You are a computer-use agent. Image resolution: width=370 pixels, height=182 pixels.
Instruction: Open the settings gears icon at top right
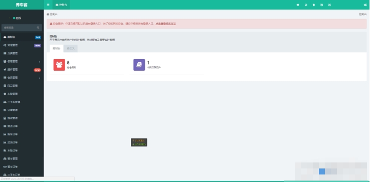tap(365, 5)
